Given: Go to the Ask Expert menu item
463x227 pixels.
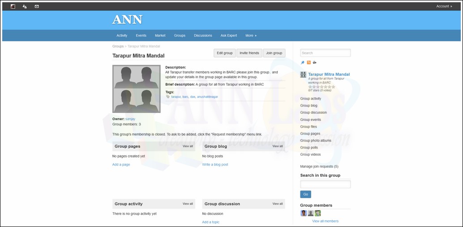Looking at the screenshot, I should [x=229, y=36].
